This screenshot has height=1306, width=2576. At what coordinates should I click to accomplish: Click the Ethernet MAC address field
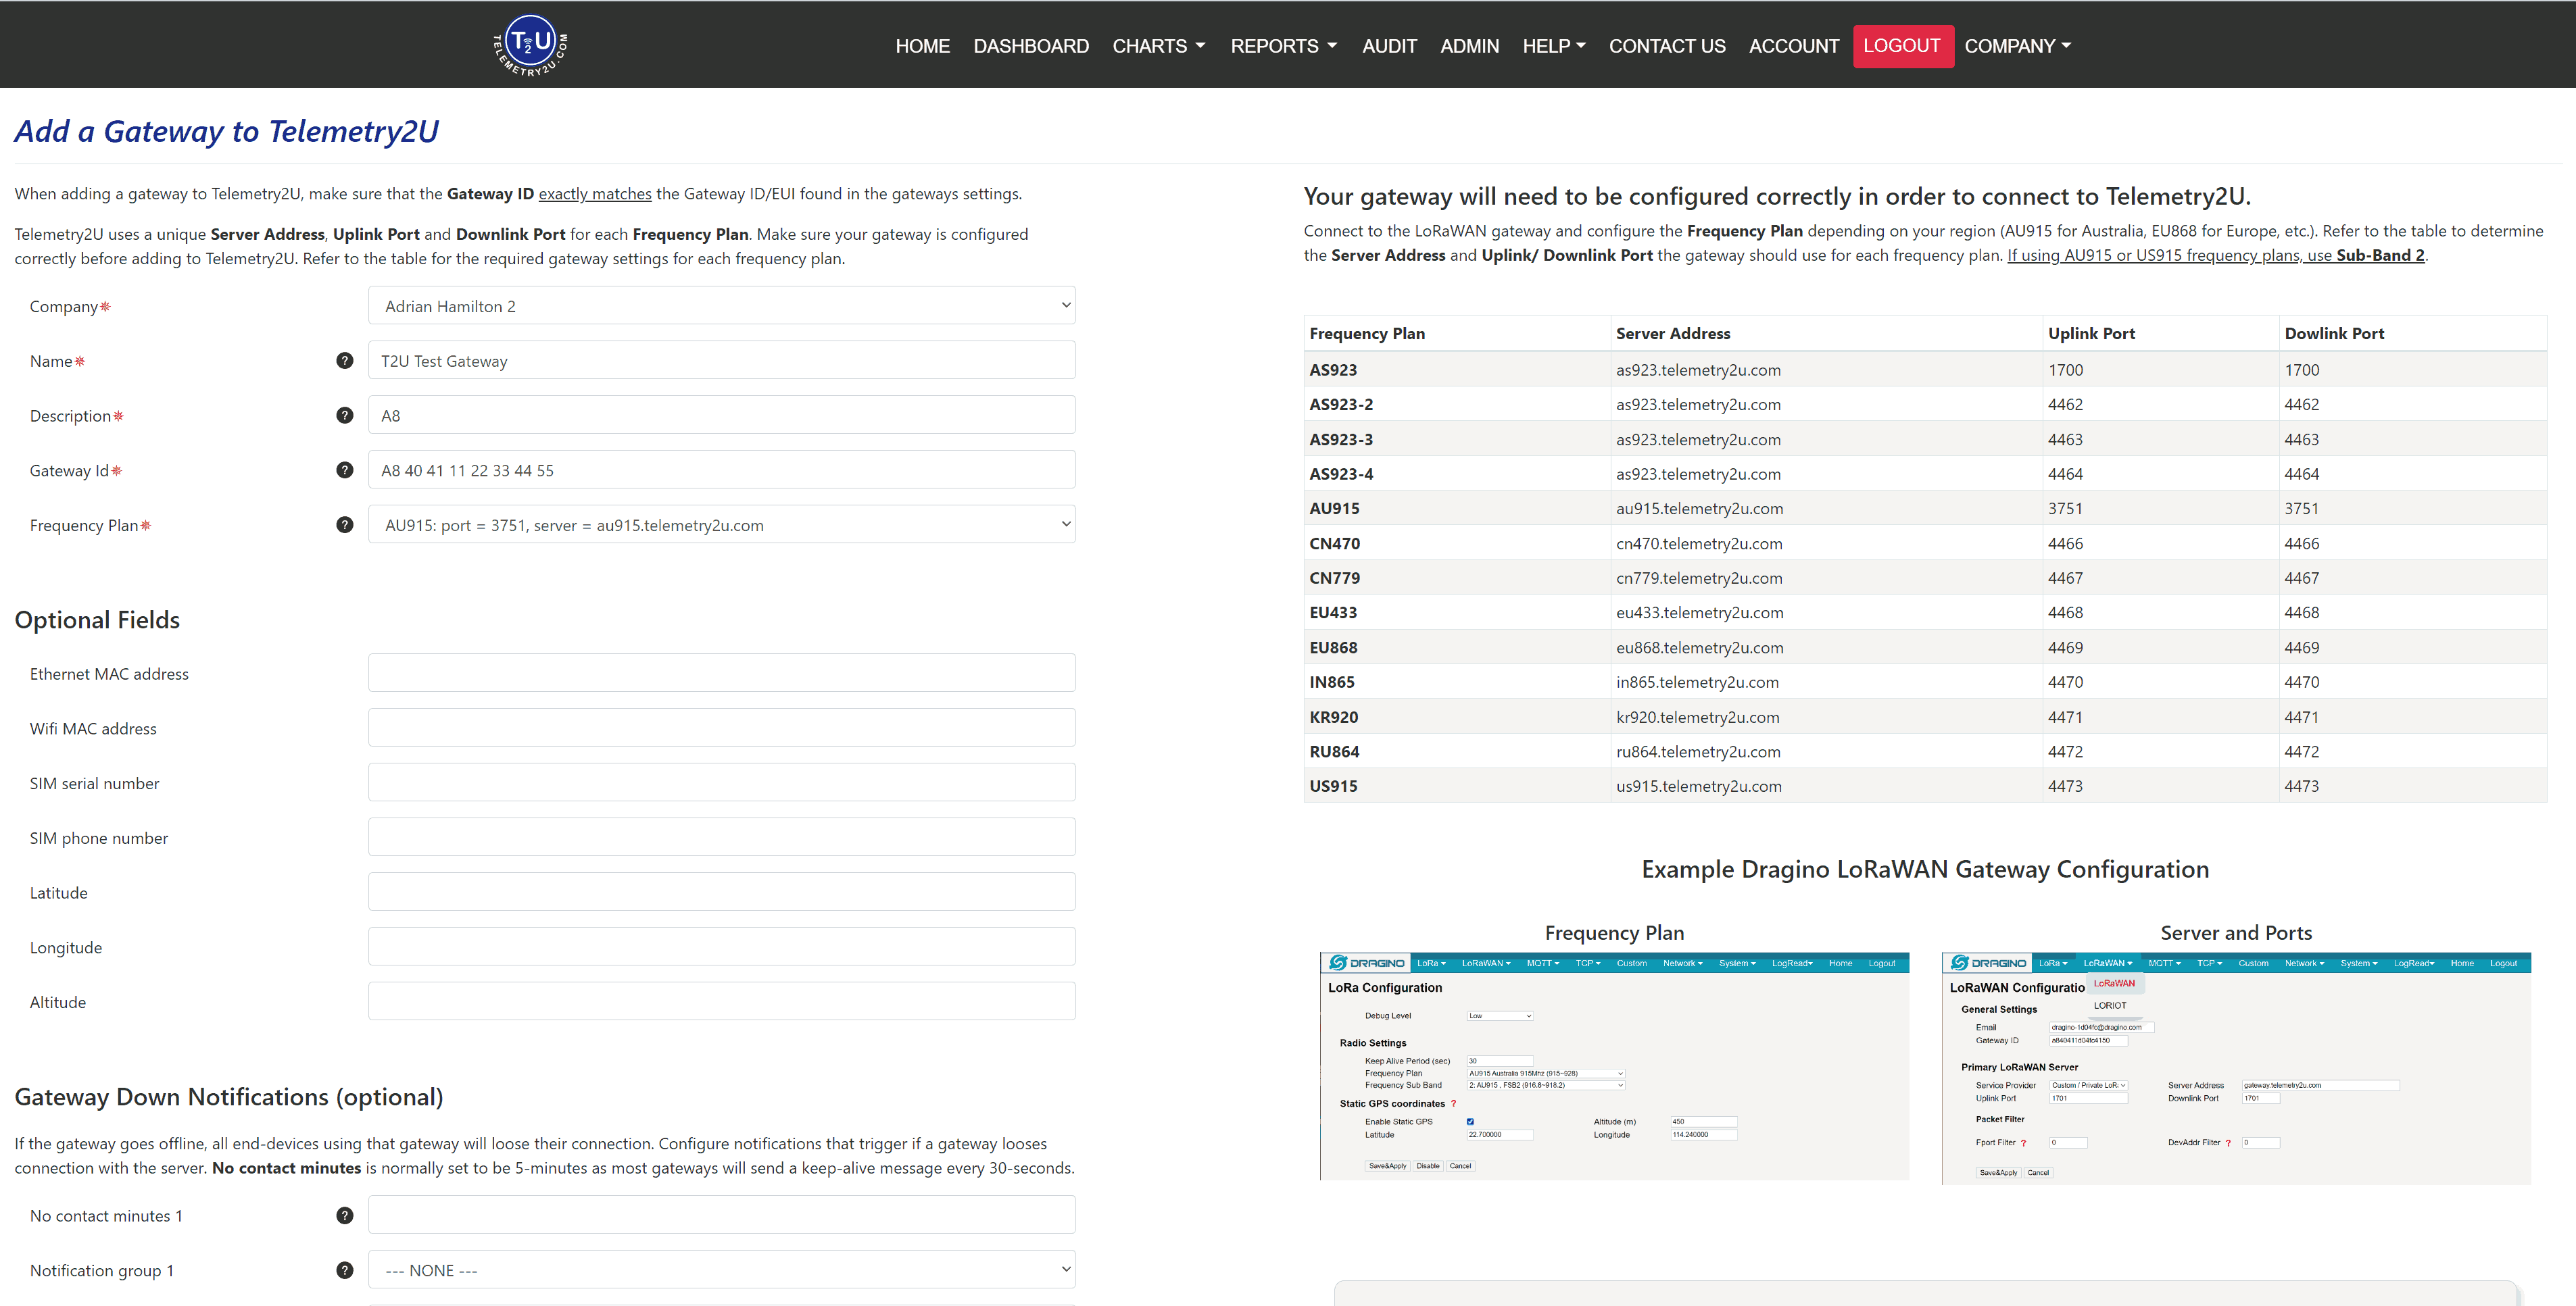[x=721, y=672]
